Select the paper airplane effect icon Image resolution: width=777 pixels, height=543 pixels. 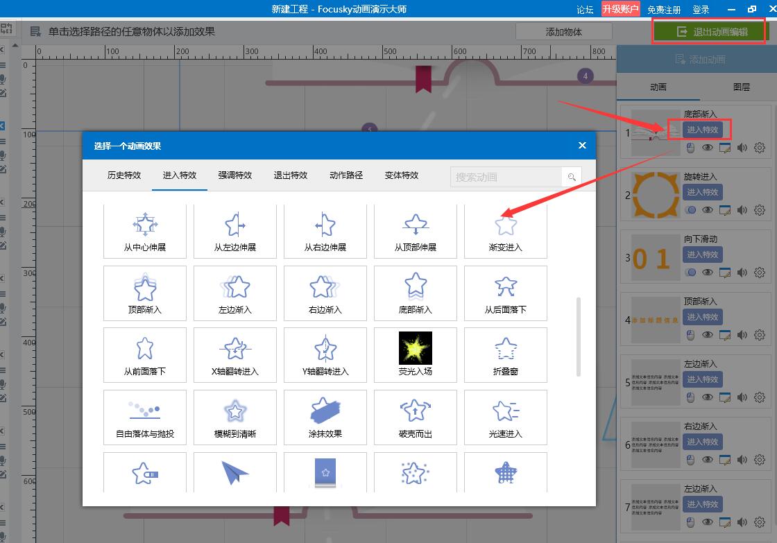[x=235, y=472]
